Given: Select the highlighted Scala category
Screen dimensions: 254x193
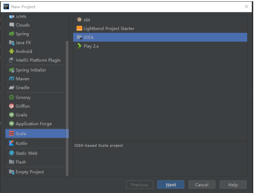Looking at the screenshot, I should tap(37, 134).
